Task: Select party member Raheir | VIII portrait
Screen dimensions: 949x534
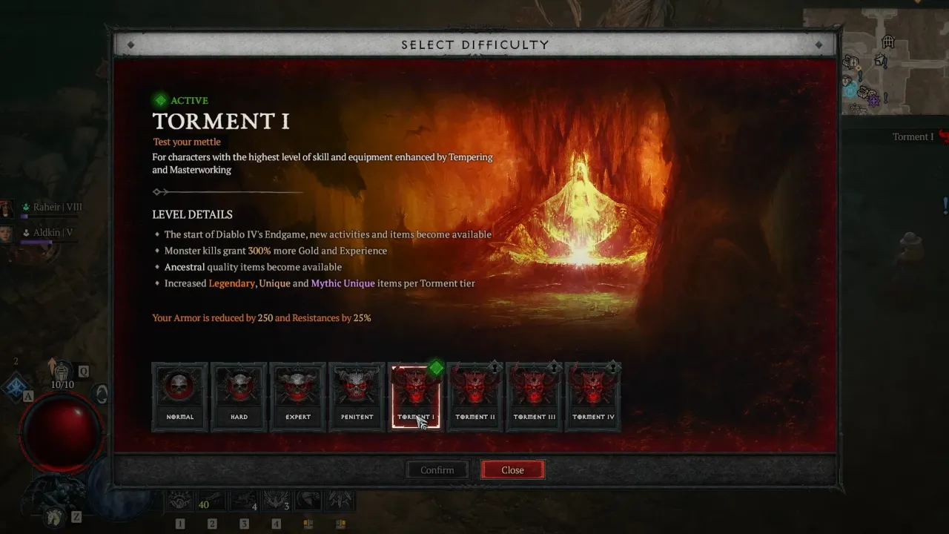Action: coord(7,209)
